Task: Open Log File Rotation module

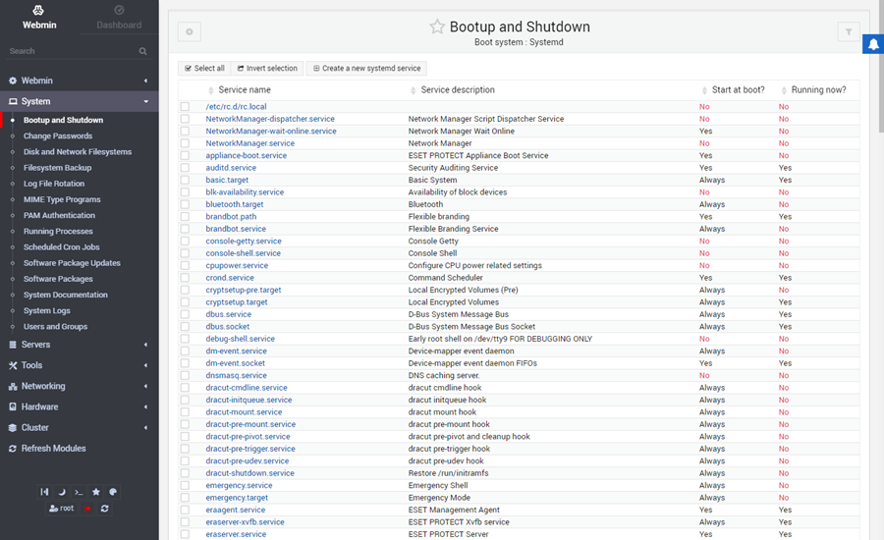Action: tap(54, 184)
